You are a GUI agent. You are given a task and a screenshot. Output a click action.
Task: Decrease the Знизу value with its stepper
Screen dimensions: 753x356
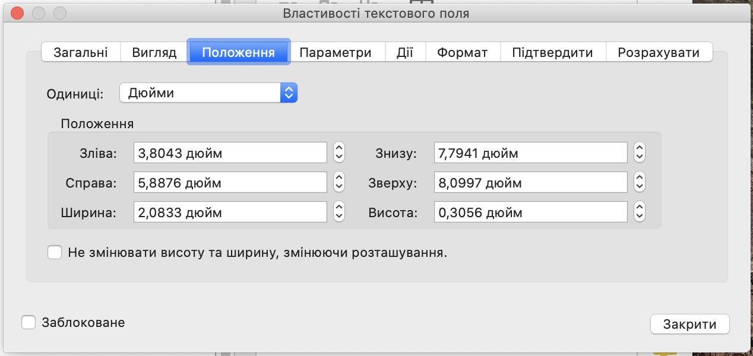639,156
